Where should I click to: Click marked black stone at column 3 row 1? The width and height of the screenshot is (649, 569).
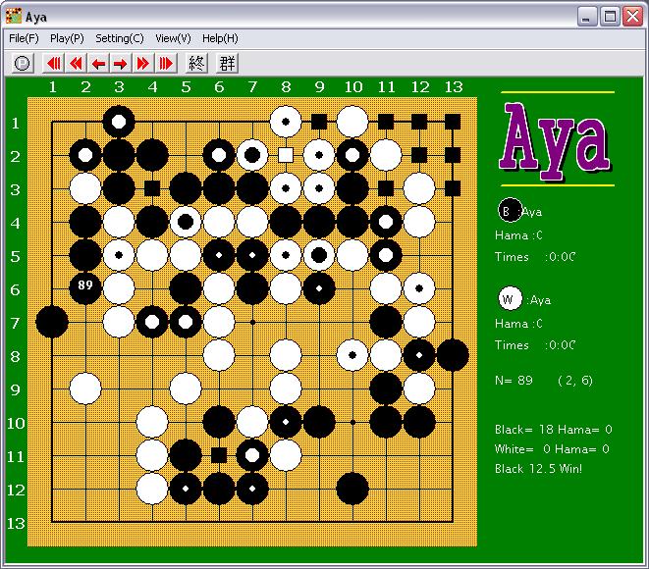[x=119, y=122]
